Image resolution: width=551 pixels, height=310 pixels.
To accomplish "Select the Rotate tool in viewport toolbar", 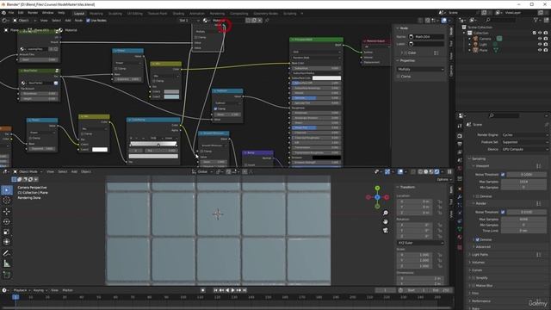I will (7, 221).
